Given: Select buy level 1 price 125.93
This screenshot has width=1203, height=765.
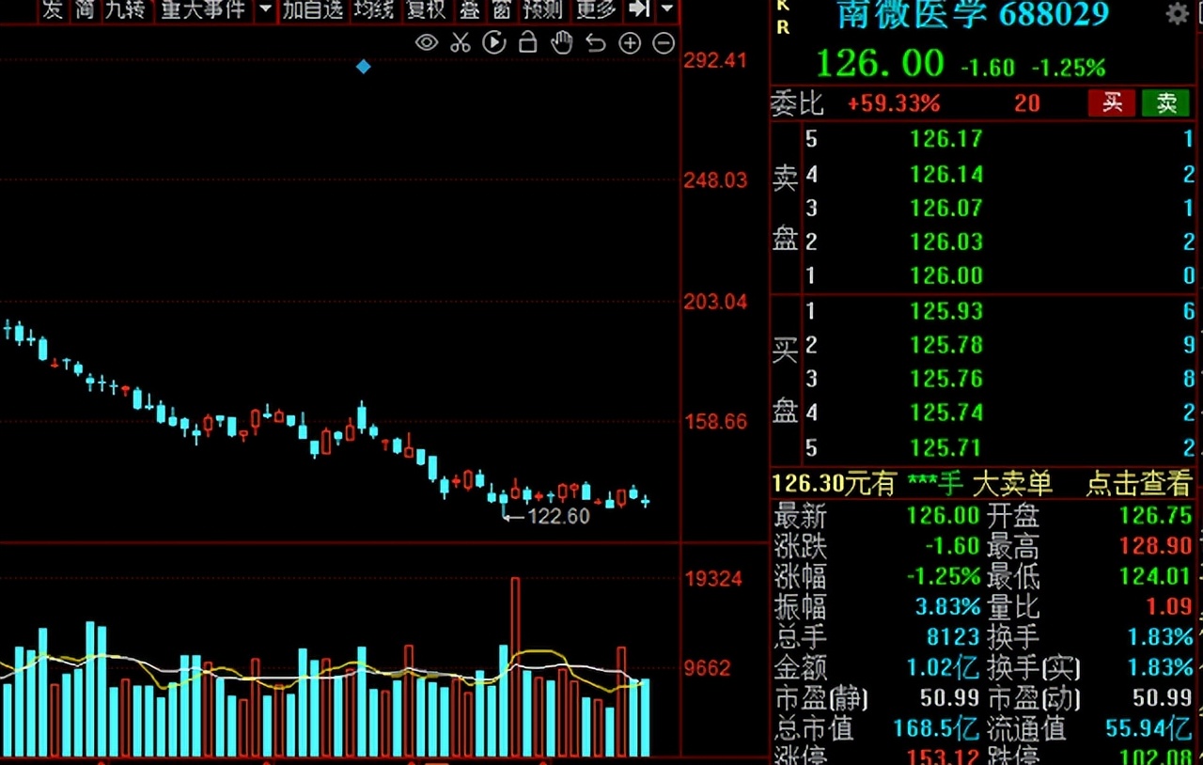Looking at the screenshot, I should tap(945, 311).
